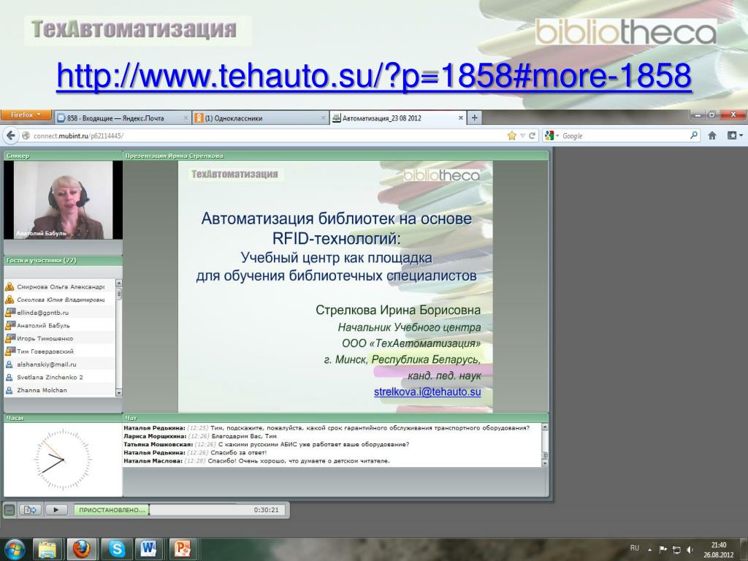Open the URL history dropdown arrow

click(522, 136)
